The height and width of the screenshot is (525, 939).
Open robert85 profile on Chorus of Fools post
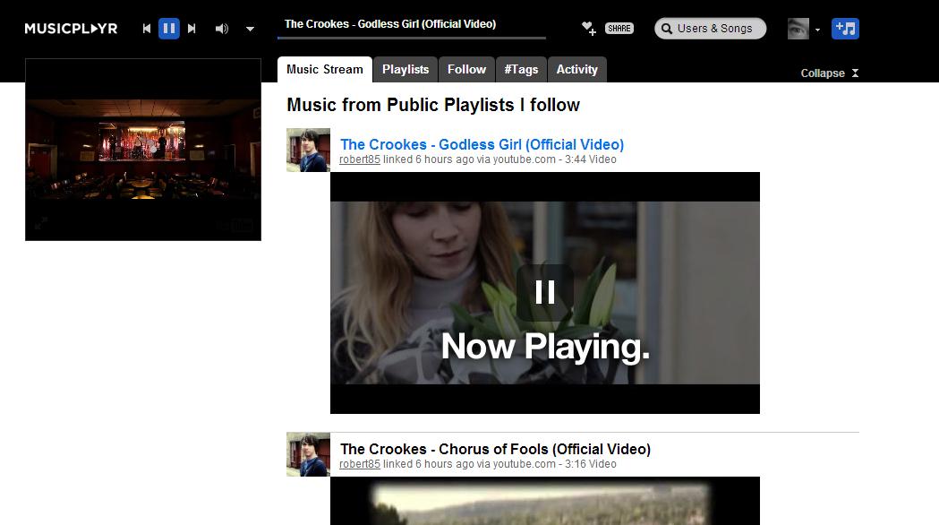(359, 464)
